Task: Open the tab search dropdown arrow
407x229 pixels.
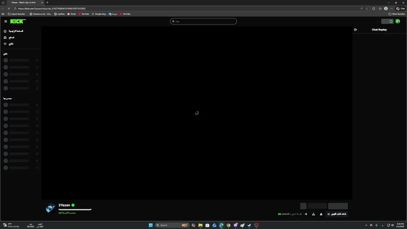Action: (3, 3)
